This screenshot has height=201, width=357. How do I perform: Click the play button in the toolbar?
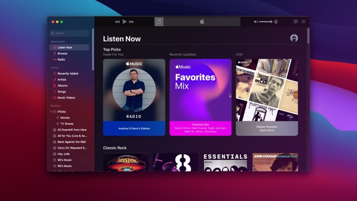124,22
